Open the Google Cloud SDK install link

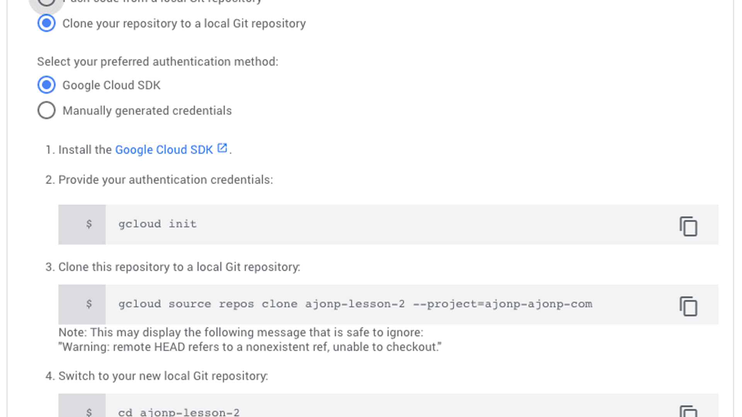point(164,150)
